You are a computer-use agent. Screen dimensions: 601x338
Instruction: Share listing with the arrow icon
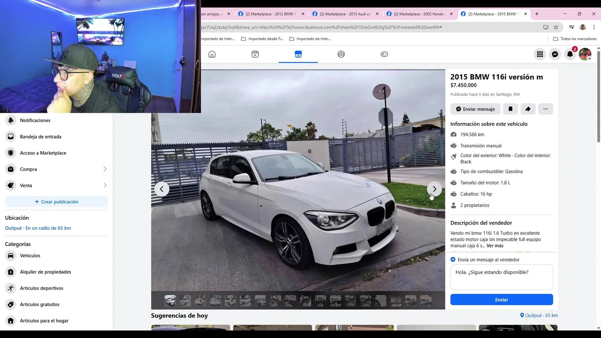click(x=528, y=109)
